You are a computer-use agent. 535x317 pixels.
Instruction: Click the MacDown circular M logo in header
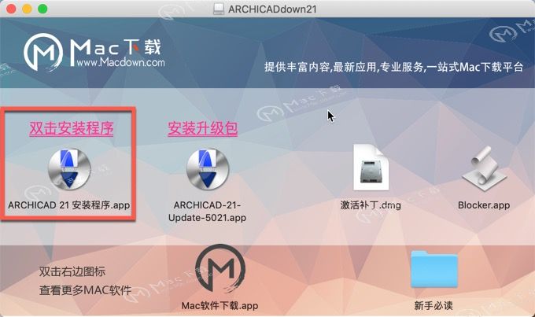point(43,52)
